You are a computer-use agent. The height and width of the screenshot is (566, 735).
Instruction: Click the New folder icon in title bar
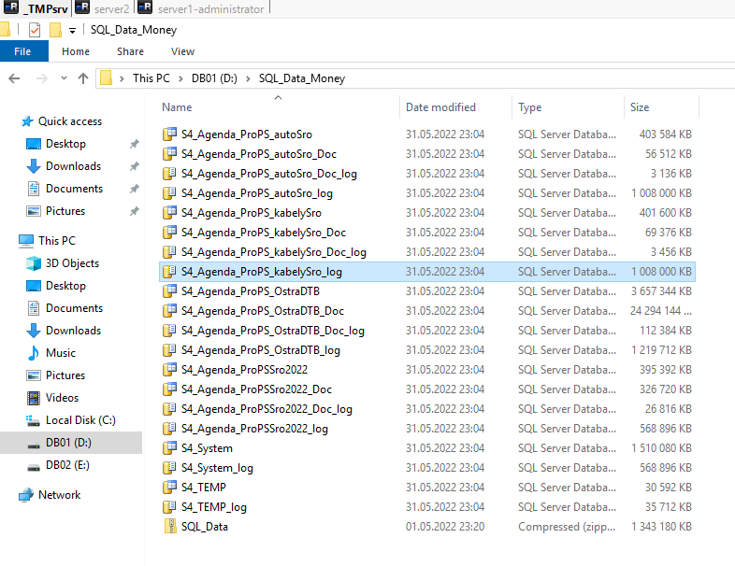point(55,30)
